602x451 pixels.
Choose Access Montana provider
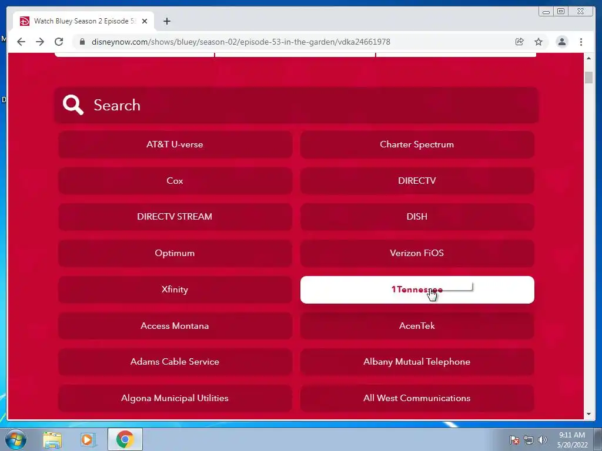175,325
